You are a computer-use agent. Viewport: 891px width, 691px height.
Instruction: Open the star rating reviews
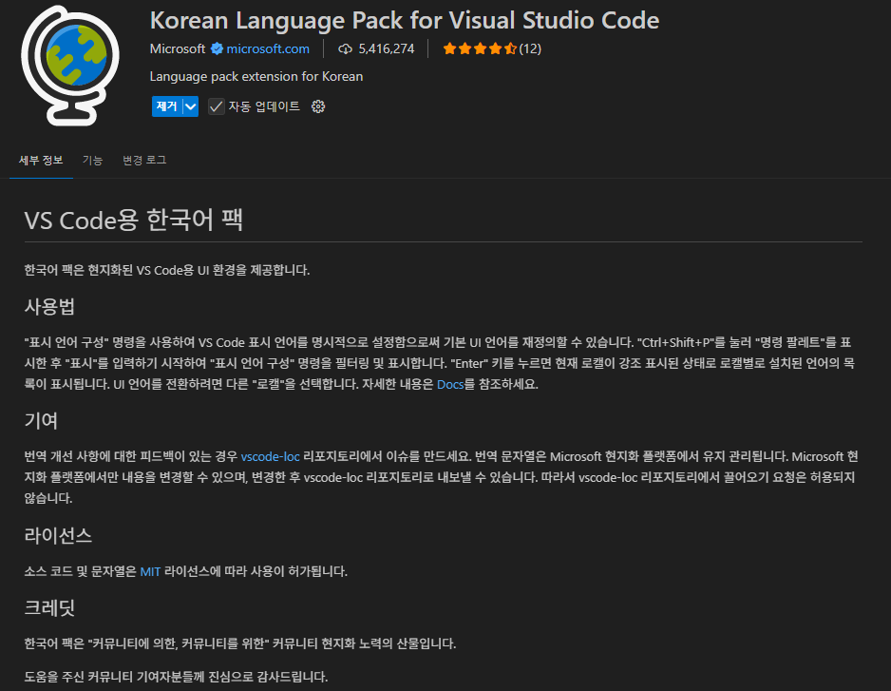coord(480,48)
